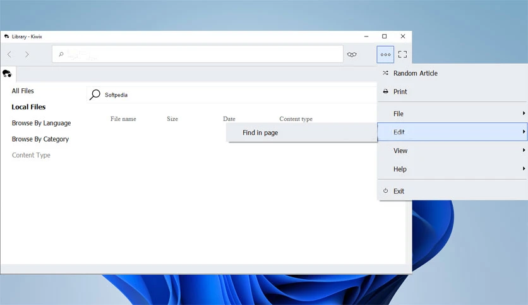Screen dimensions: 528x305
Task: Select Local Files in the sidebar
Action: tap(28, 107)
